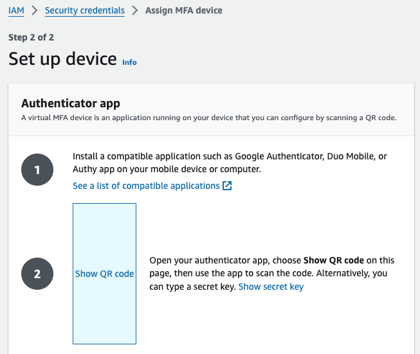The width and height of the screenshot is (420, 354).
Task: Click the virtual MFA device description text
Action: click(x=208, y=118)
